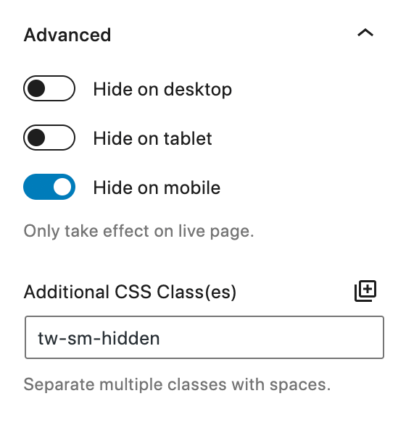The width and height of the screenshot is (406, 430).
Task: Enable the Hide on desktop toggle
Action: point(49,88)
